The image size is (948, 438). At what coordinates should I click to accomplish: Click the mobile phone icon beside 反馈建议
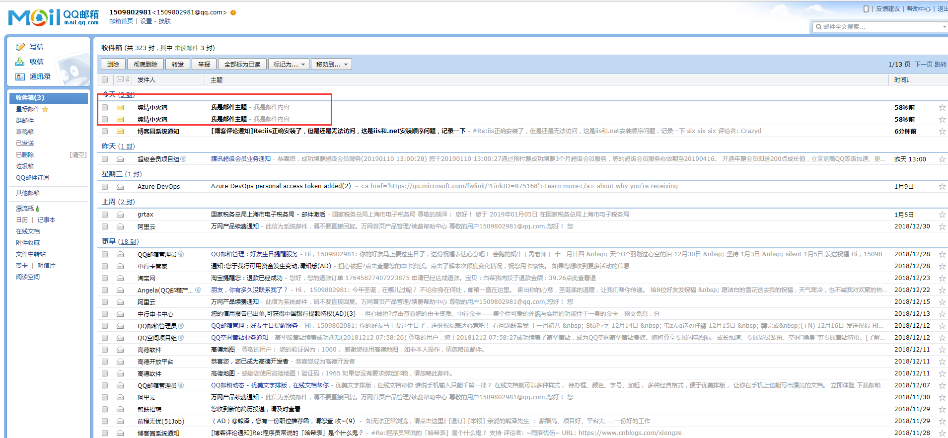point(866,9)
